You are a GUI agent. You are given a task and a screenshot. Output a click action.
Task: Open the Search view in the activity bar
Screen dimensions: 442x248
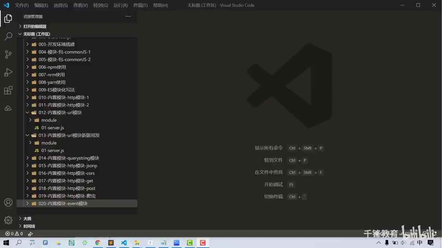tap(8, 36)
